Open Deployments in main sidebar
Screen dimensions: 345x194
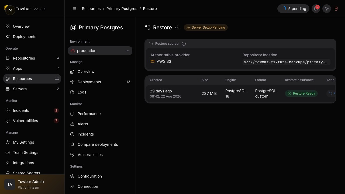32,37
